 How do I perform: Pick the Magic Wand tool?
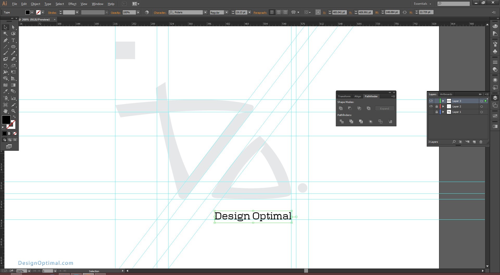point(5,34)
